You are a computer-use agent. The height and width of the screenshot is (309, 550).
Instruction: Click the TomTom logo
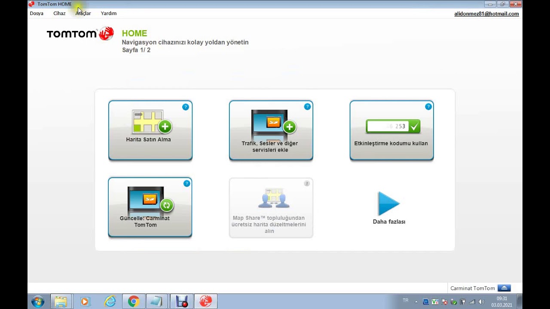pyautogui.click(x=80, y=34)
